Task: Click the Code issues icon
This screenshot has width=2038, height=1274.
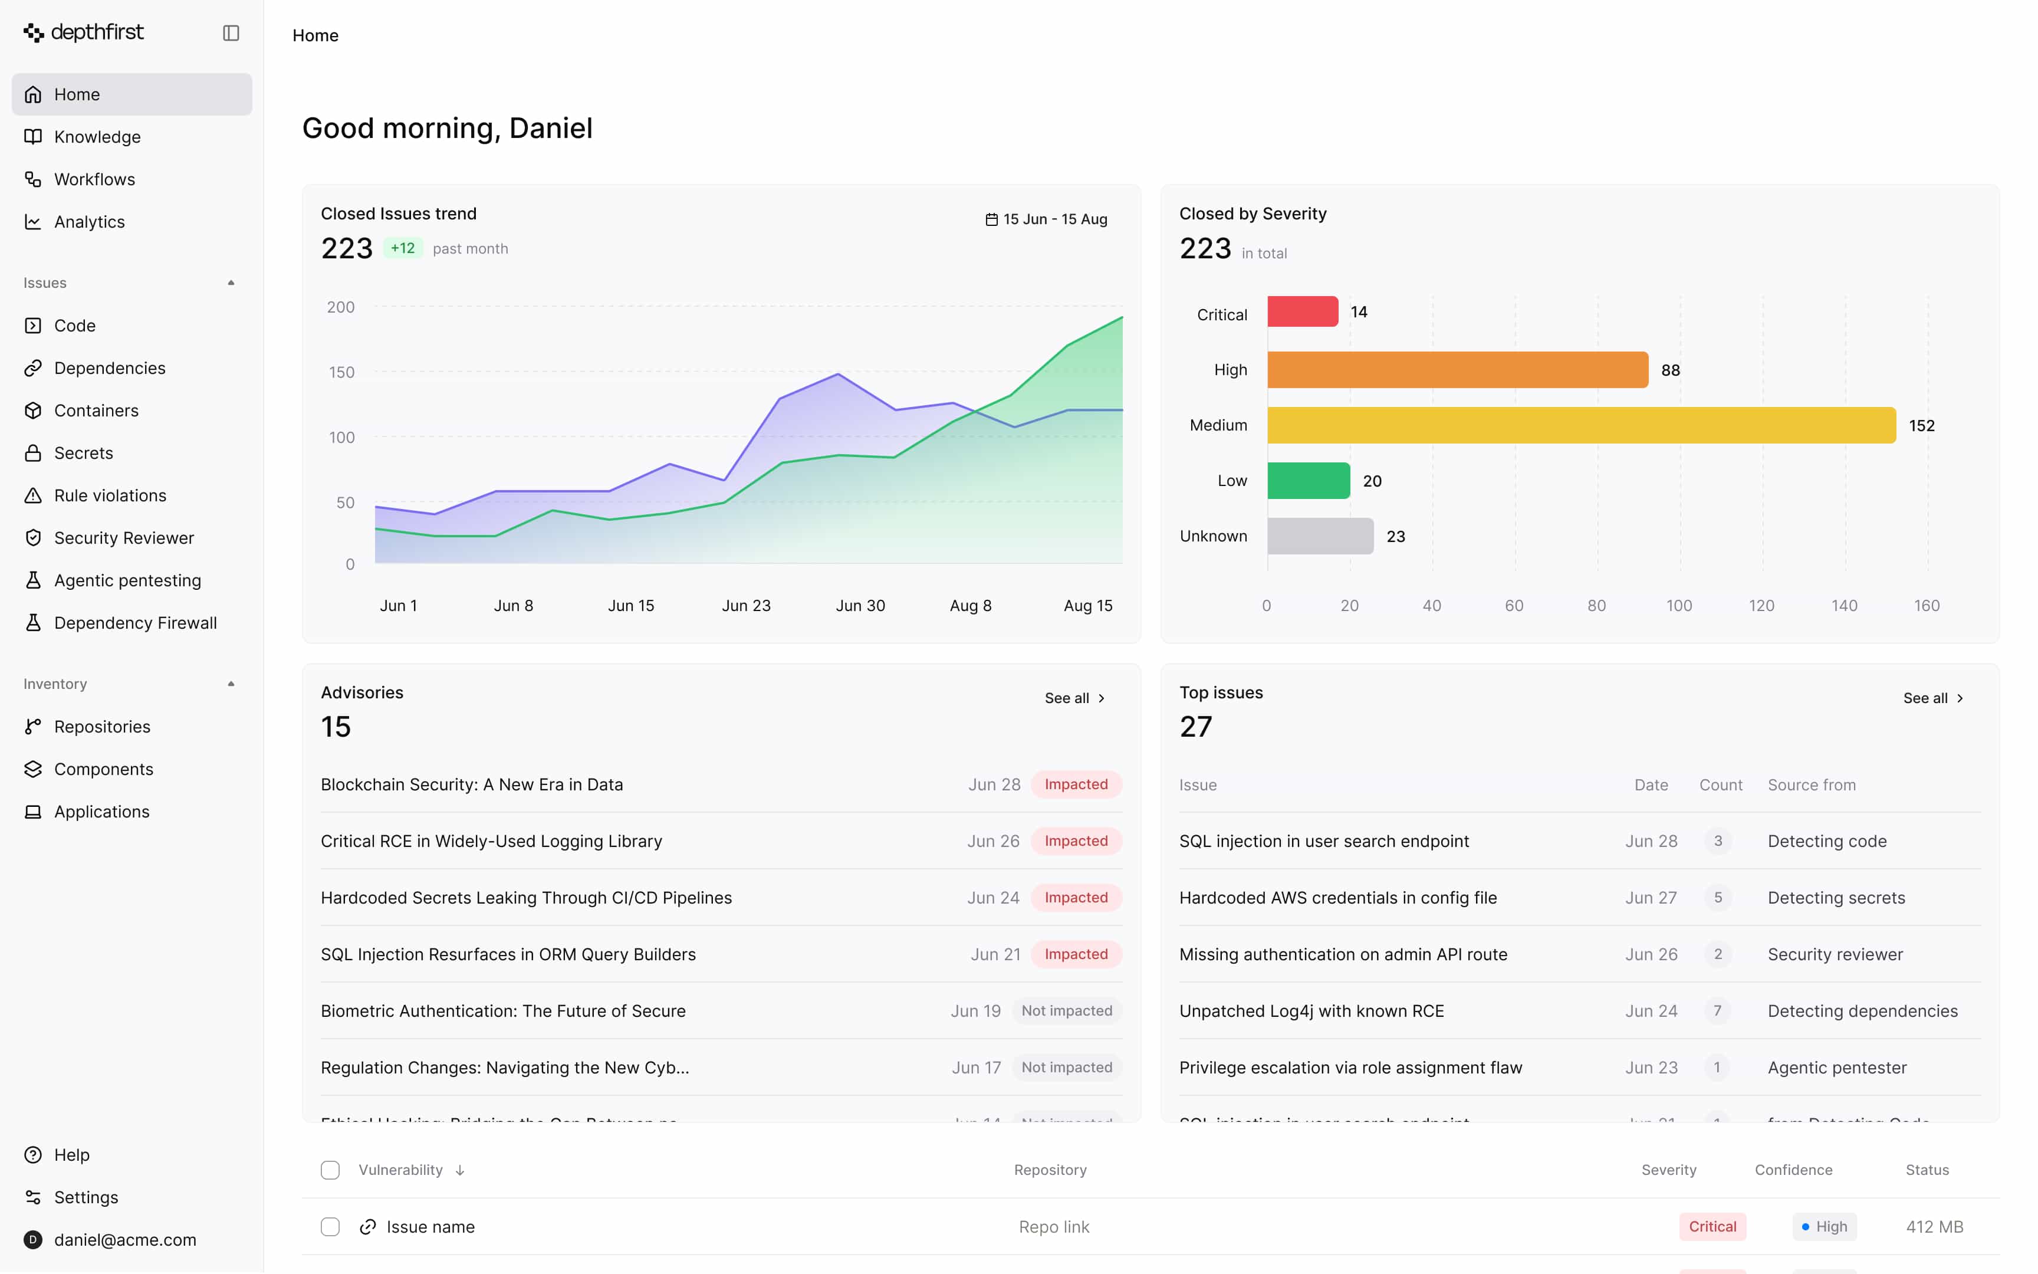Action: [x=33, y=325]
